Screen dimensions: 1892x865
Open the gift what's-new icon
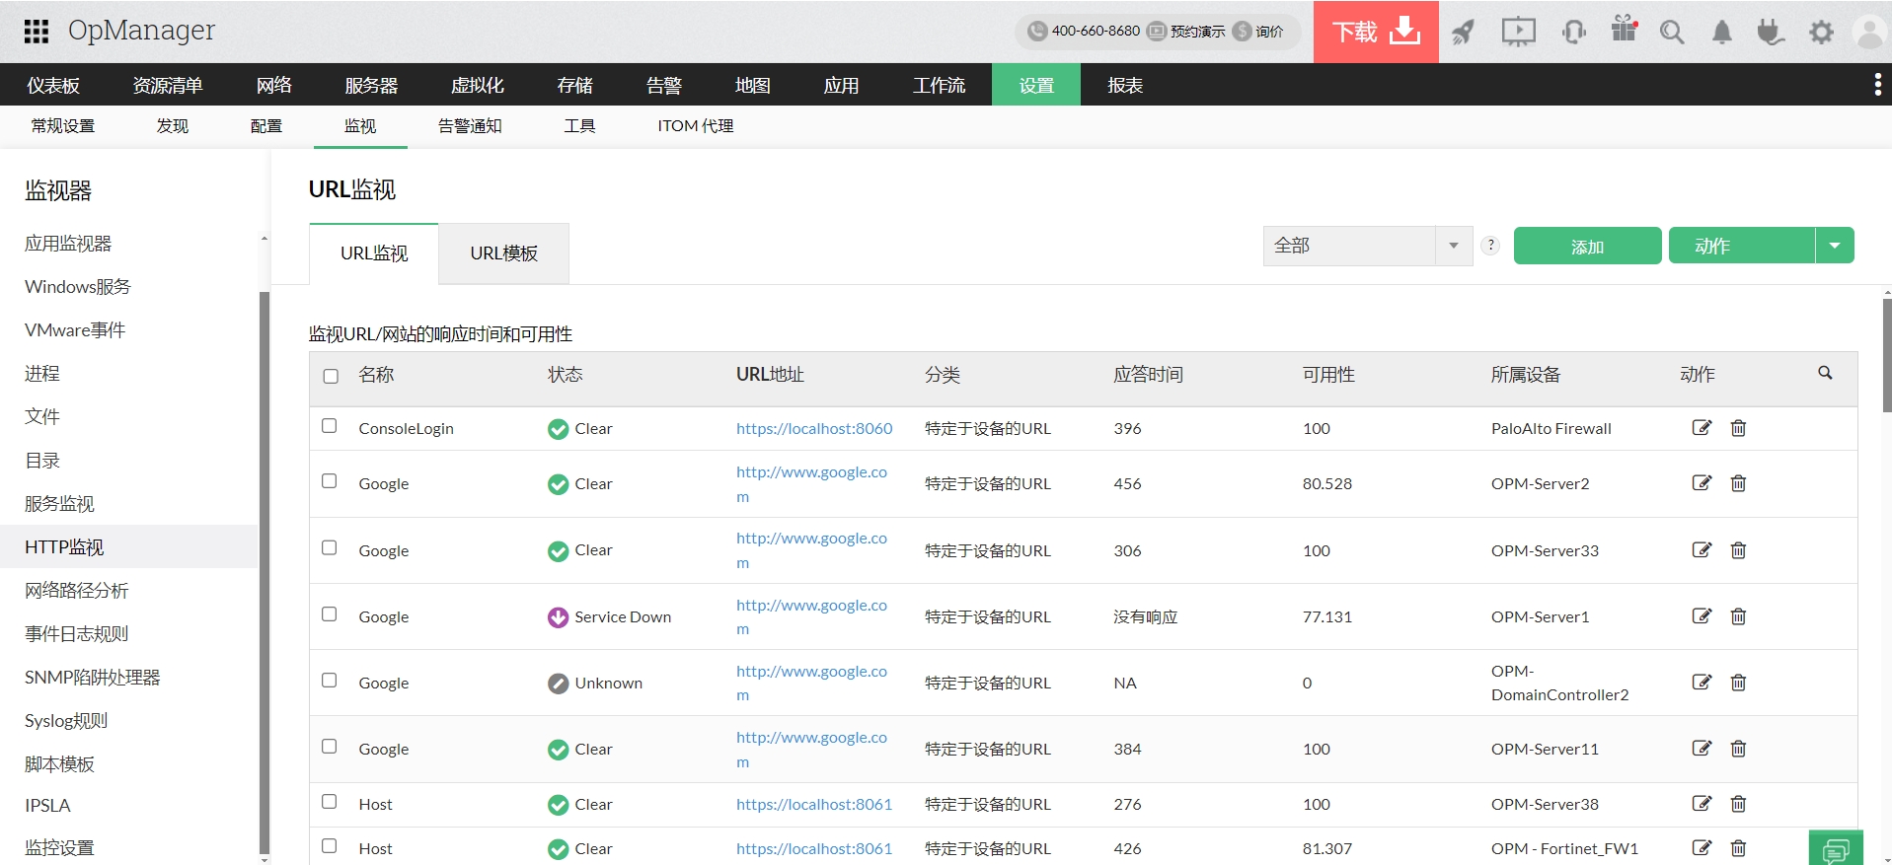(1624, 30)
